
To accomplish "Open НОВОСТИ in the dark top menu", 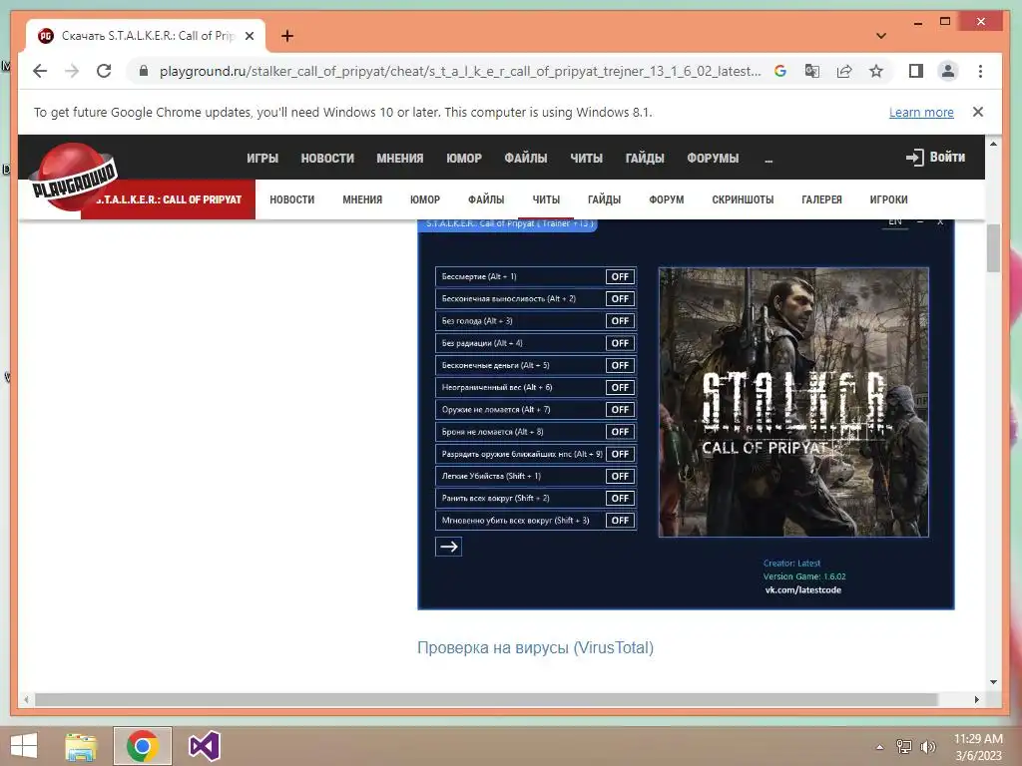I will [327, 159].
